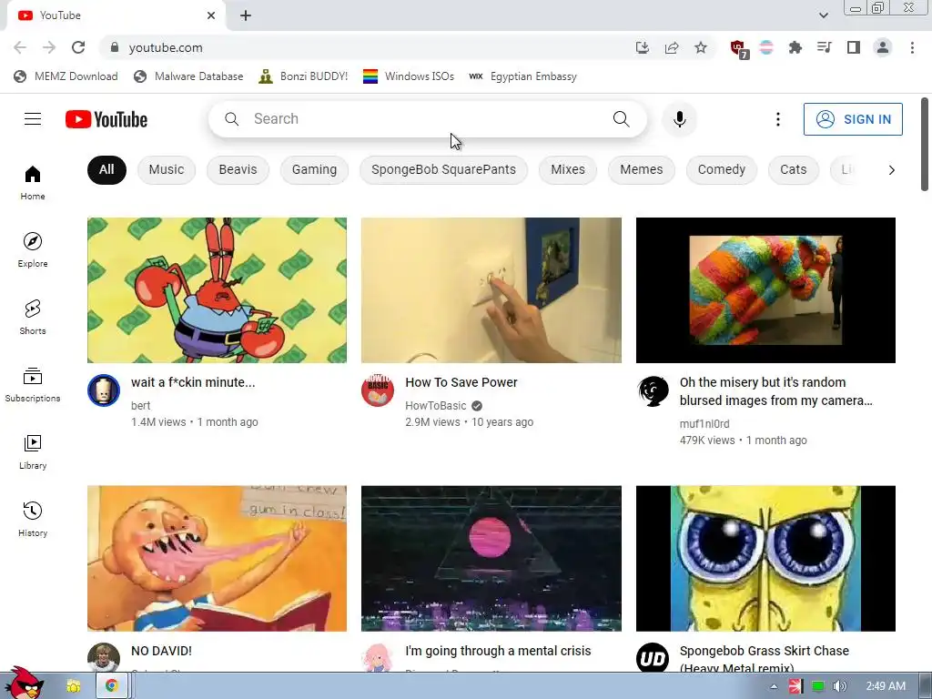Open MEMZ Download bookmark
Image resolution: width=932 pixels, height=699 pixels.
pos(66,76)
